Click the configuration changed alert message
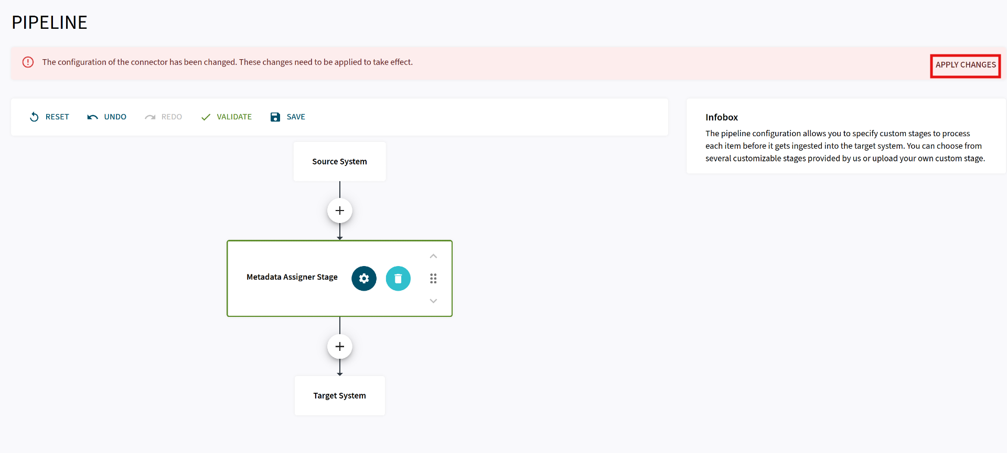Image resolution: width=1007 pixels, height=453 pixels. (227, 62)
